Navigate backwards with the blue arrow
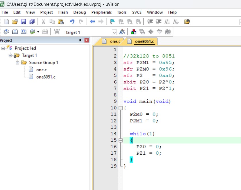 (92, 22)
